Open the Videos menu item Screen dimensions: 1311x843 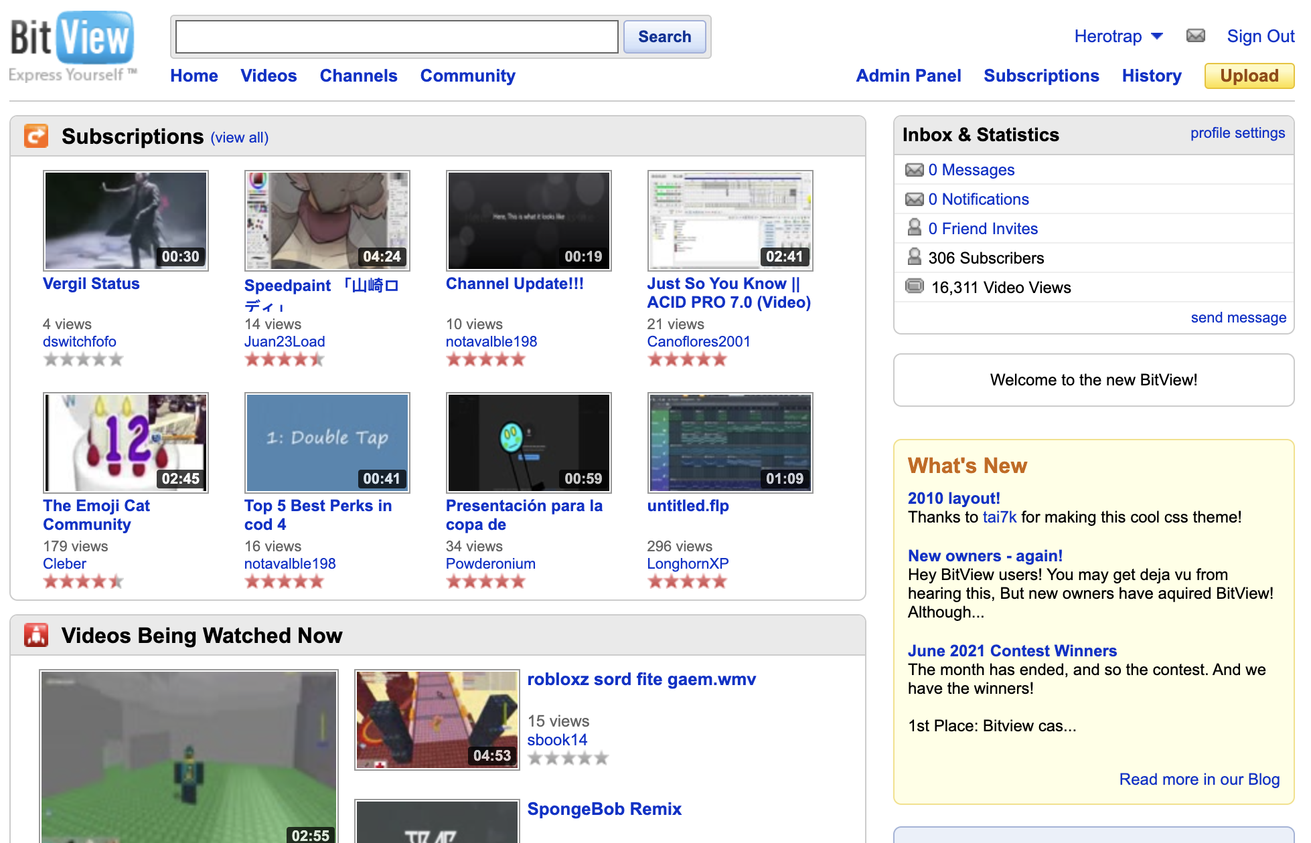pyautogui.click(x=268, y=76)
